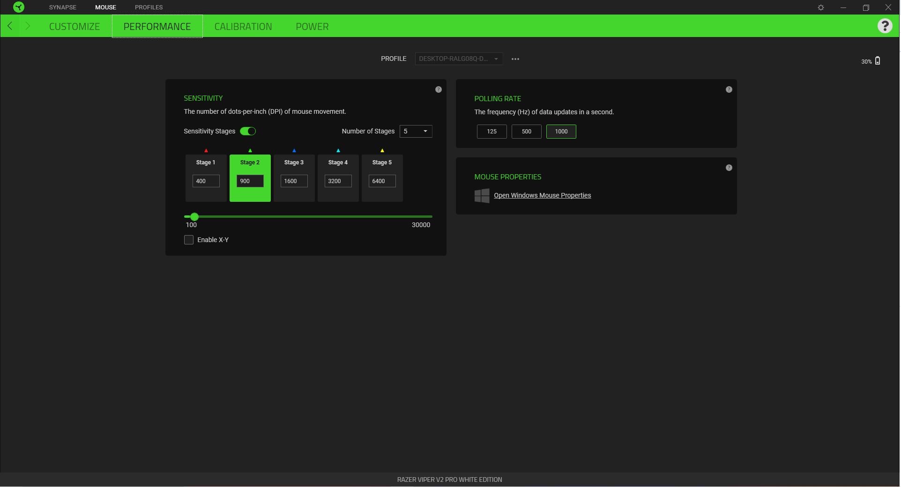
Task: Switch to the Calibration tab
Action: tap(243, 27)
